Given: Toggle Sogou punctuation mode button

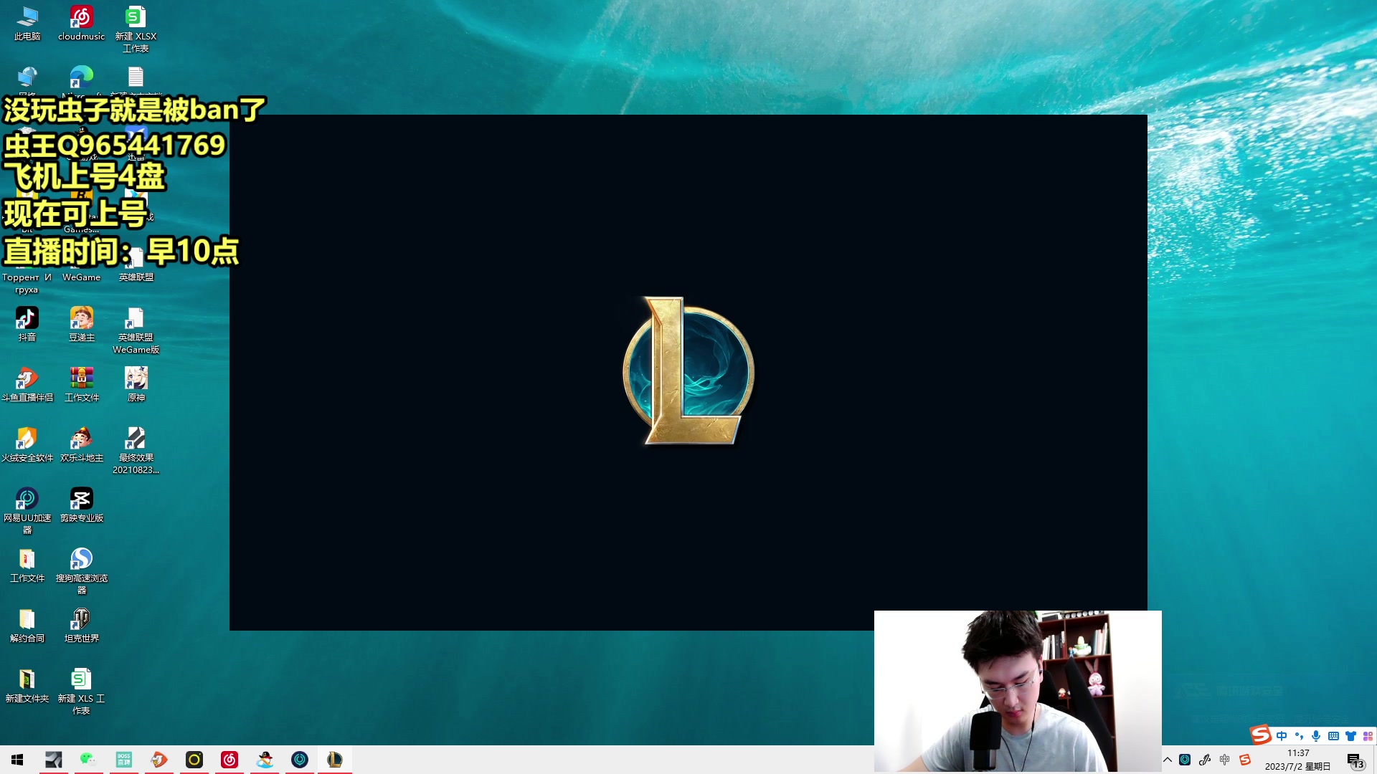Looking at the screenshot, I should (1299, 736).
